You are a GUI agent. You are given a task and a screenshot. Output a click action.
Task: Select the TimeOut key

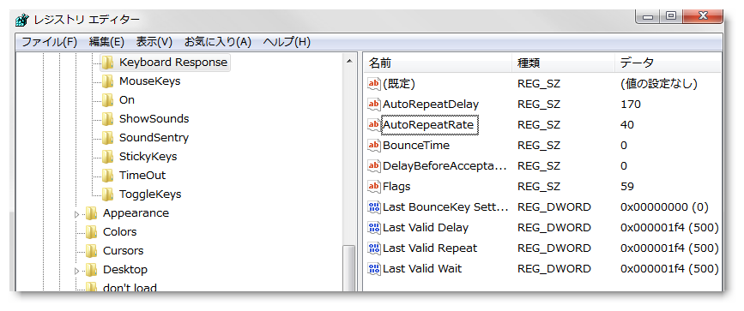142,176
